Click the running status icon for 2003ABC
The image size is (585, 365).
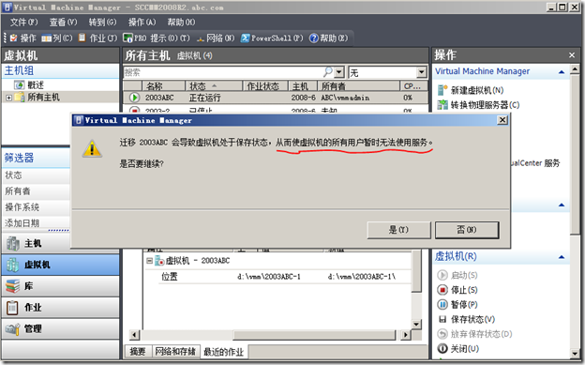[134, 98]
